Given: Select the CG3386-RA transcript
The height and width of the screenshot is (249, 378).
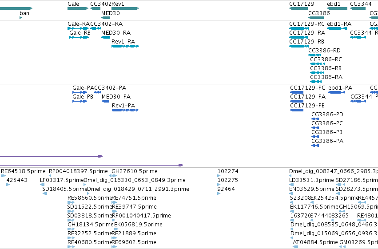Looking at the screenshot, I should pos(316,82).
